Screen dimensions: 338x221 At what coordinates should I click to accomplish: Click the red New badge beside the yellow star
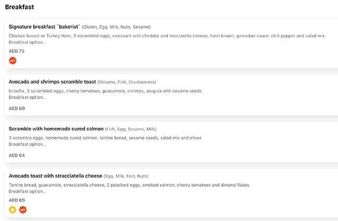click(23, 210)
